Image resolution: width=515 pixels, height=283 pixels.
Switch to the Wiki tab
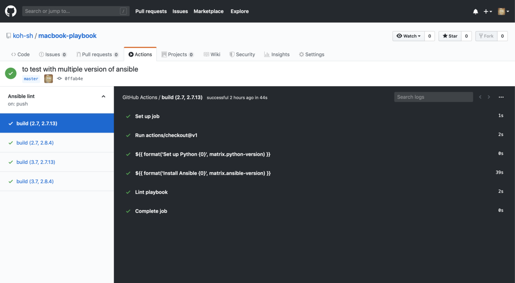point(212,54)
